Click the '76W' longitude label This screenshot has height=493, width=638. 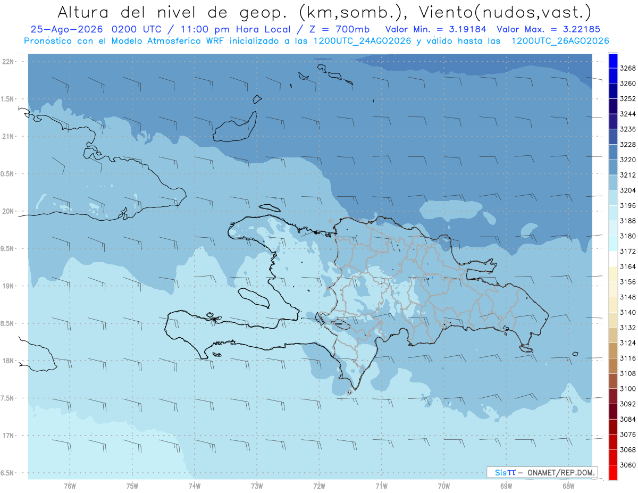click(70, 487)
